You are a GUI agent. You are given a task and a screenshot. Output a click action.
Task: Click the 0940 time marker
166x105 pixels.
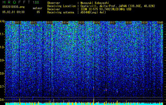click(160, 23)
